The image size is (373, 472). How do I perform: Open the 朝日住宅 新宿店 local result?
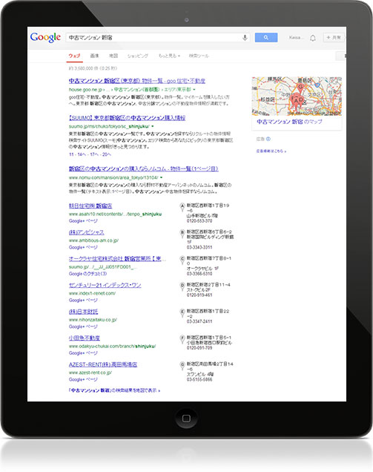pos(90,206)
